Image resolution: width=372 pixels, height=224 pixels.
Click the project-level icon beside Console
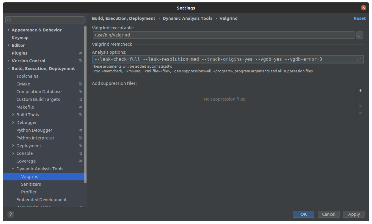click(80, 153)
